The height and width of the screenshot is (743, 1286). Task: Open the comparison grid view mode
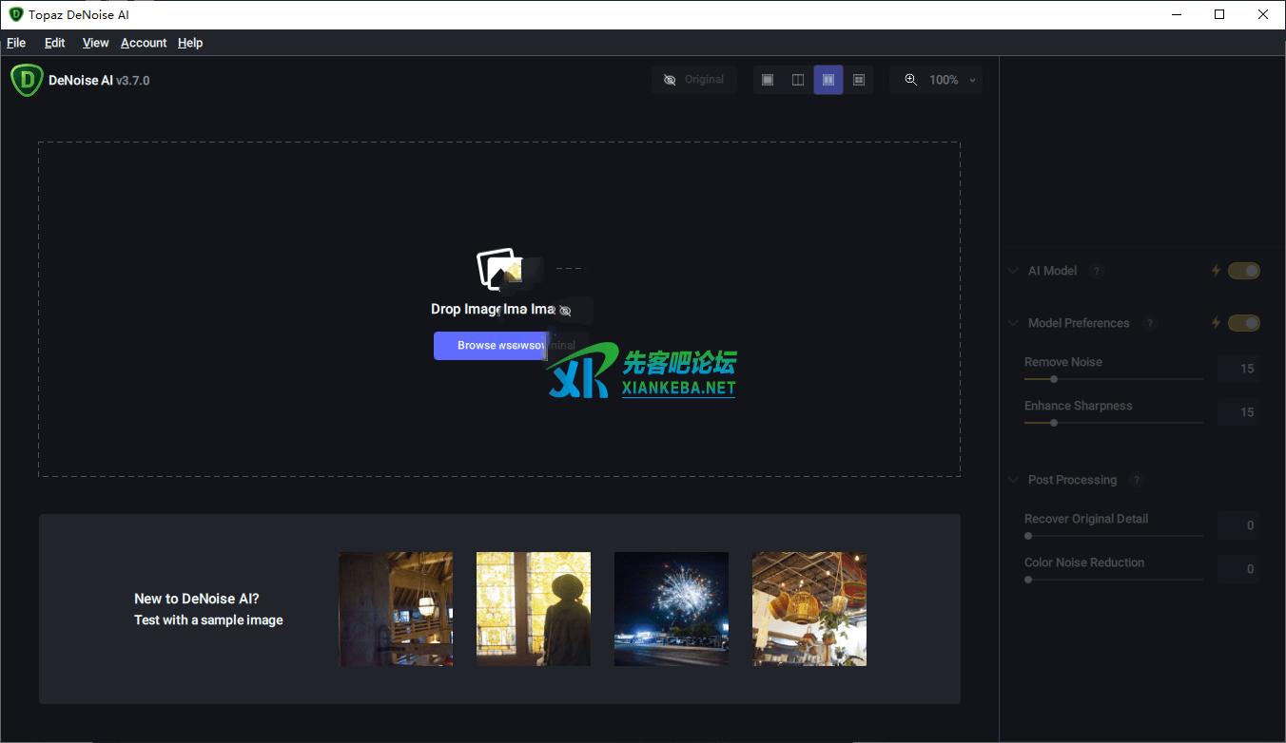[x=859, y=80]
